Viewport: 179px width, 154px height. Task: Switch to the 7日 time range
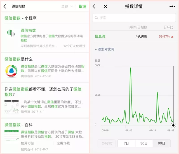(126, 143)
